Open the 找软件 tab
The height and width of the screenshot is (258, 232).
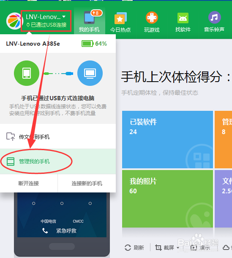(183, 22)
